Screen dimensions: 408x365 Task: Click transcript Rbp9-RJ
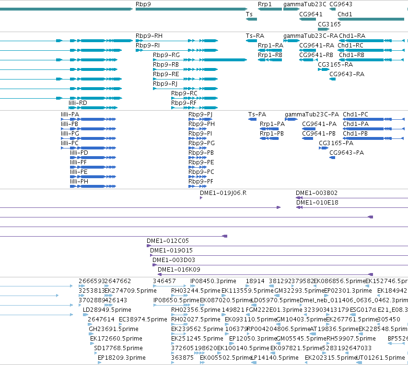click(165, 84)
